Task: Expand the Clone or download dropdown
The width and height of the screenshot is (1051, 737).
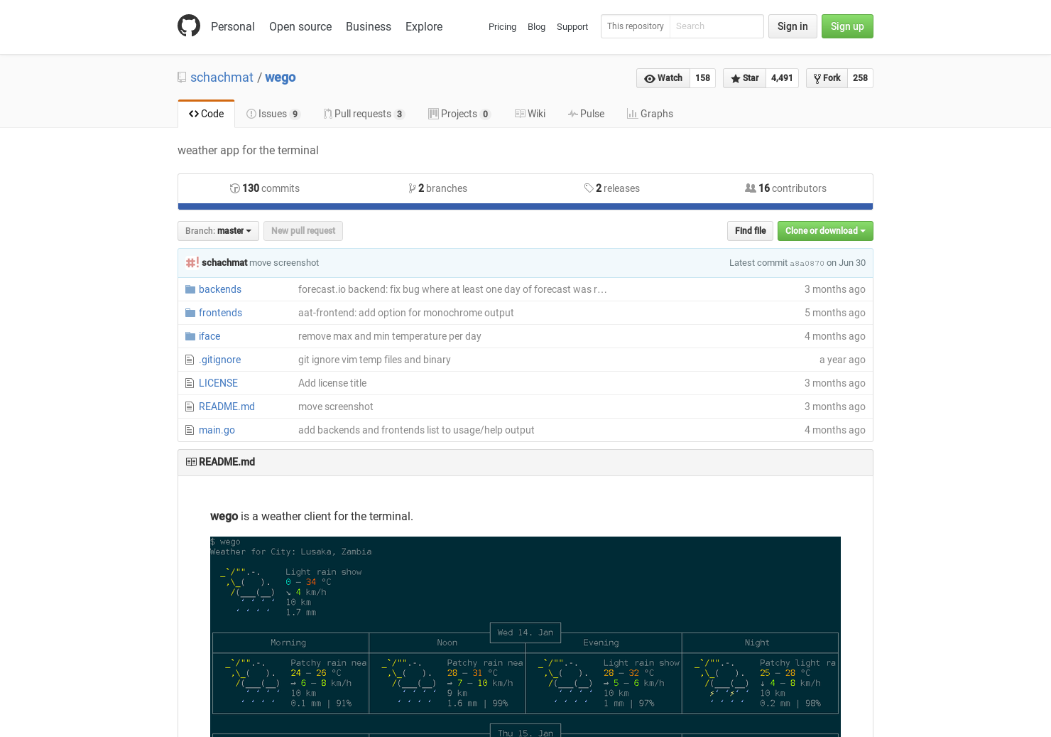Action: point(825,231)
